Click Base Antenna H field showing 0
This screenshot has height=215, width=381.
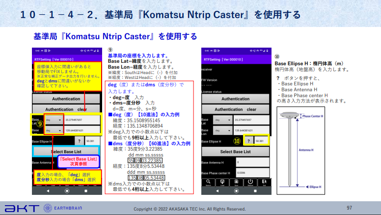[x=253, y=162]
